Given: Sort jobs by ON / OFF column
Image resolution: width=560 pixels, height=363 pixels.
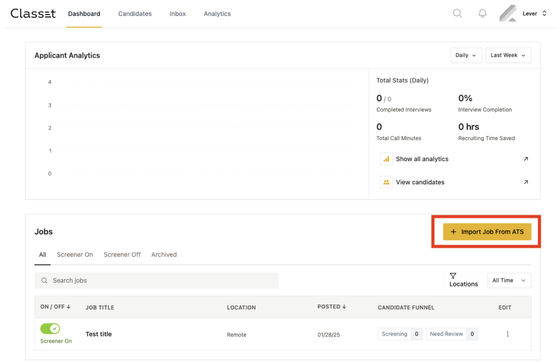Looking at the screenshot, I should (x=56, y=307).
